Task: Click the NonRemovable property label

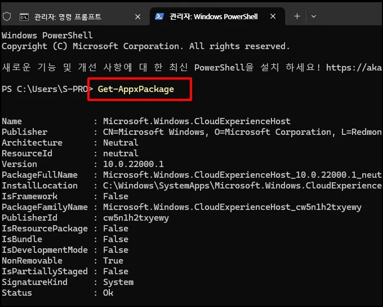Action: (x=32, y=261)
